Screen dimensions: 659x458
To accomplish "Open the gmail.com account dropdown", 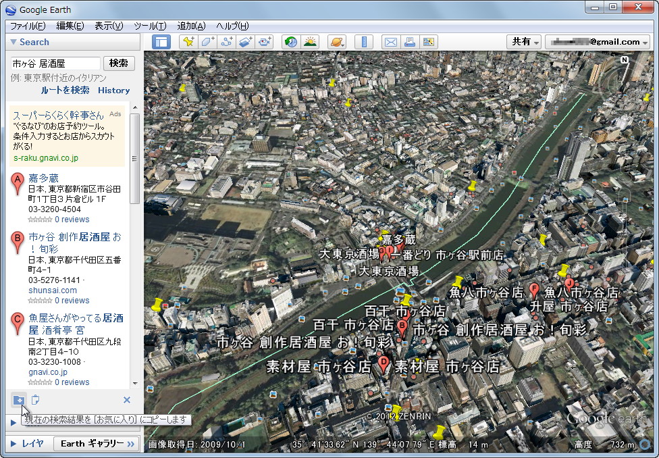I will [597, 42].
